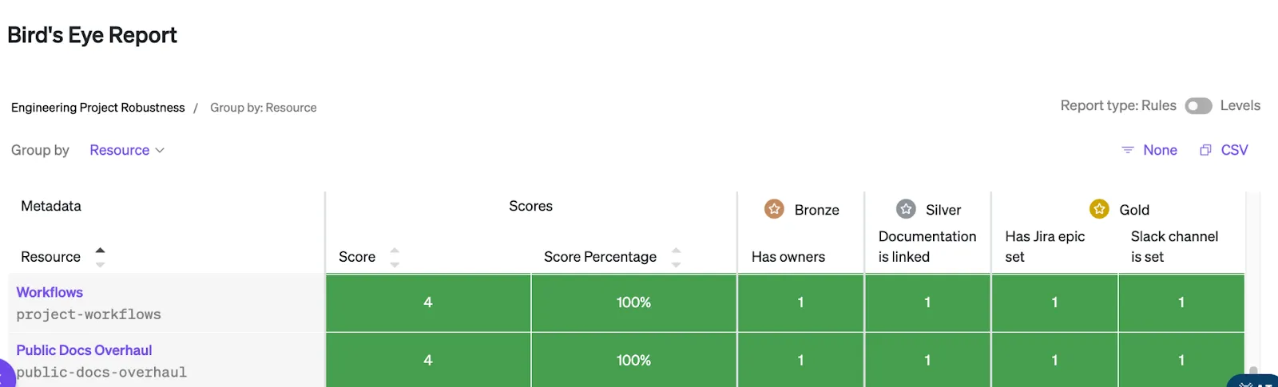Go to Engineering Project Robustness breadcrumb
Screen dimensions: 1278x387
[x=97, y=108]
